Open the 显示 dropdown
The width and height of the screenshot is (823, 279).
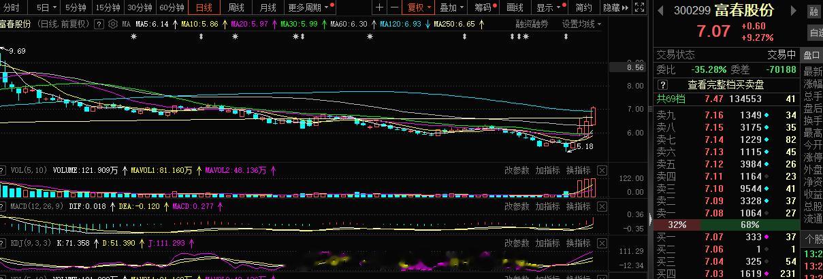(549, 7)
